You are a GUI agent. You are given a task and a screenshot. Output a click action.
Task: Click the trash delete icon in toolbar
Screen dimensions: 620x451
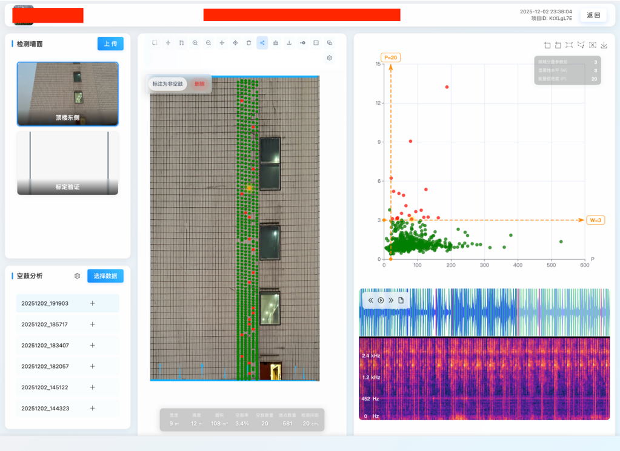tap(248, 43)
